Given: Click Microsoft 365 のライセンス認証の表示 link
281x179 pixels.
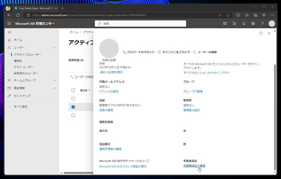Looking at the screenshot, I should pyautogui.click(x=123, y=166).
